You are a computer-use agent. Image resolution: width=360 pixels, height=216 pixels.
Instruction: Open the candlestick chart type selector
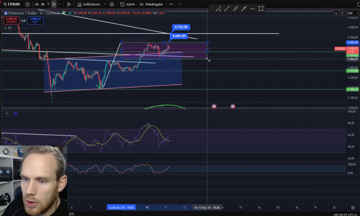coord(69,4)
